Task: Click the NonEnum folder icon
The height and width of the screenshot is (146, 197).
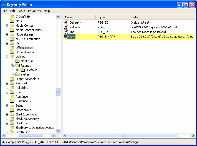Action: click(17, 61)
